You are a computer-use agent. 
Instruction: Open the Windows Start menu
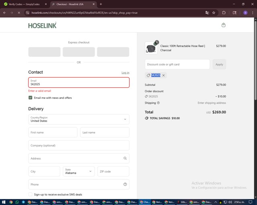(x=4, y=202)
